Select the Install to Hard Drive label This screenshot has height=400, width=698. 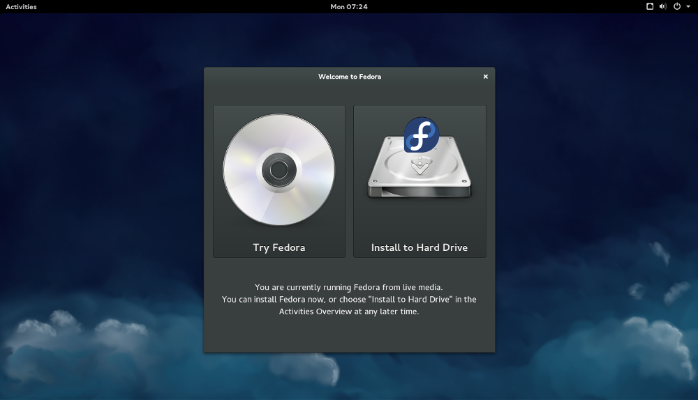click(419, 247)
